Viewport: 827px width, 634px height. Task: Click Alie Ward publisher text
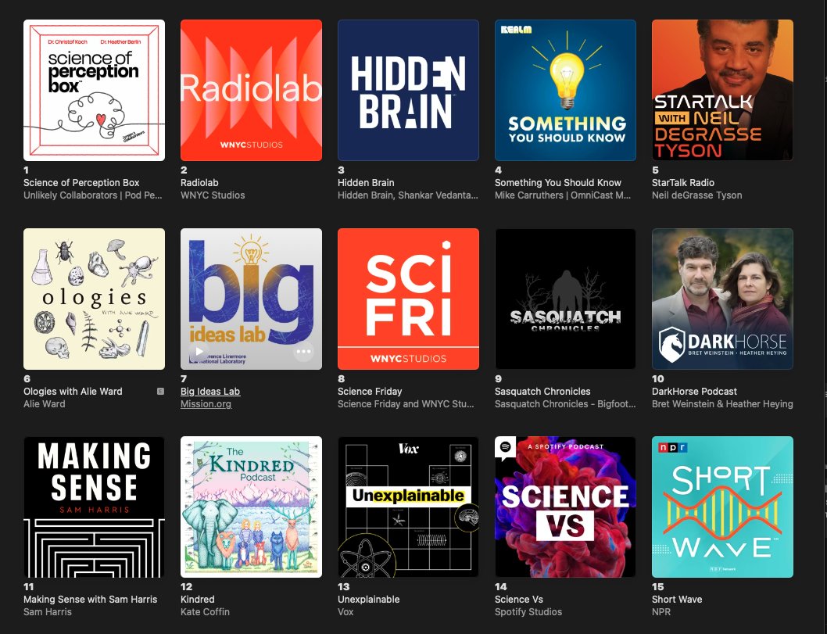(45, 404)
